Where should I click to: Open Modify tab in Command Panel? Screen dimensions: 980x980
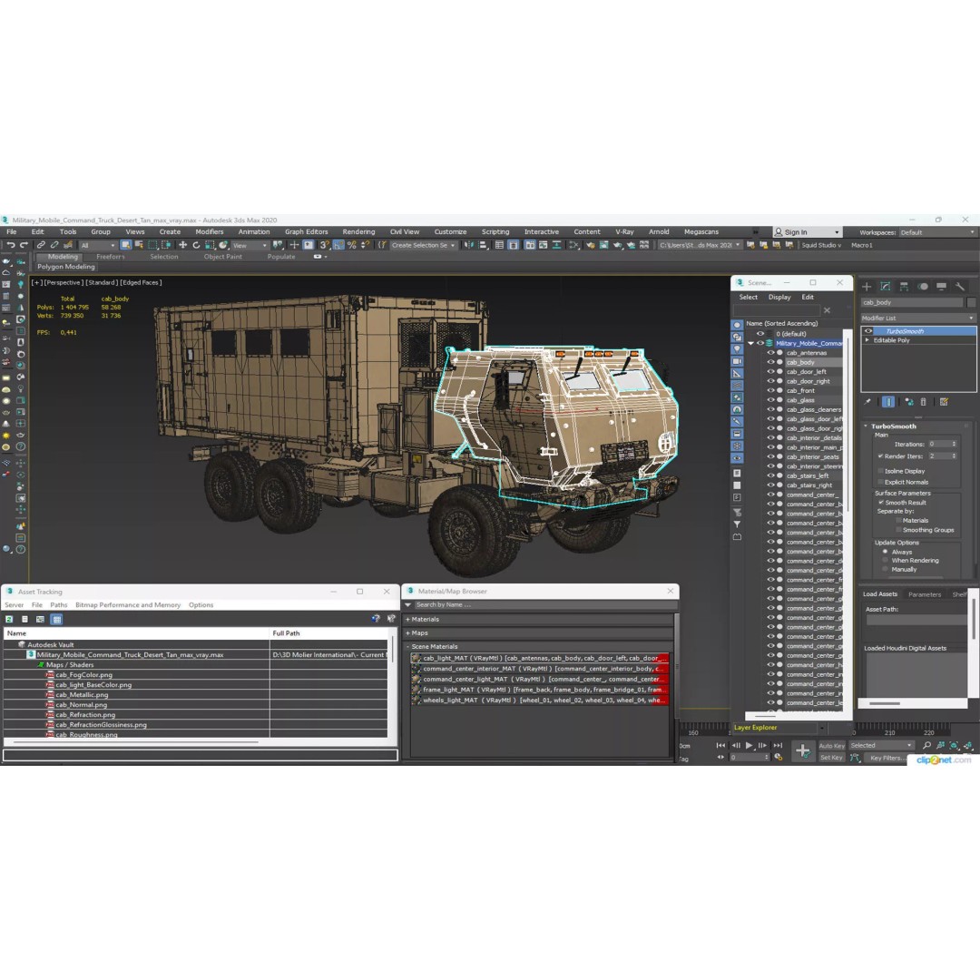(885, 286)
